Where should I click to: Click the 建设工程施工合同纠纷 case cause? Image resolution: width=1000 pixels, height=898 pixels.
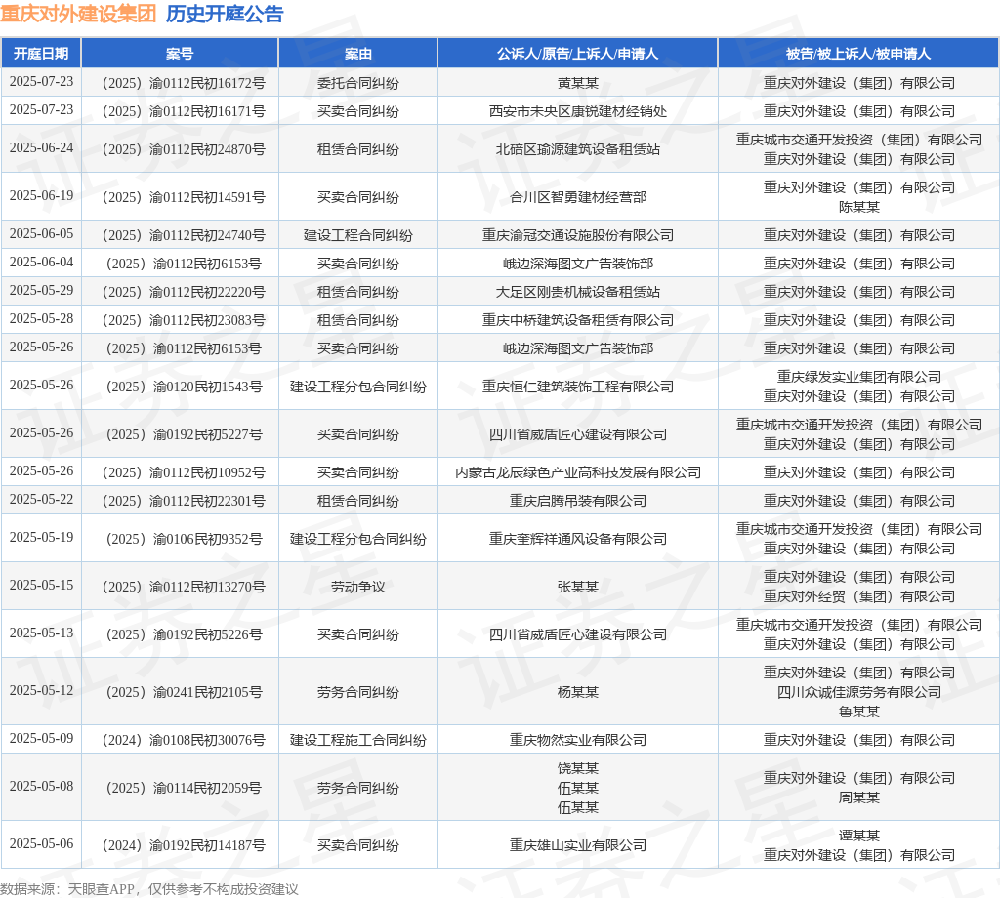pyautogui.click(x=357, y=739)
